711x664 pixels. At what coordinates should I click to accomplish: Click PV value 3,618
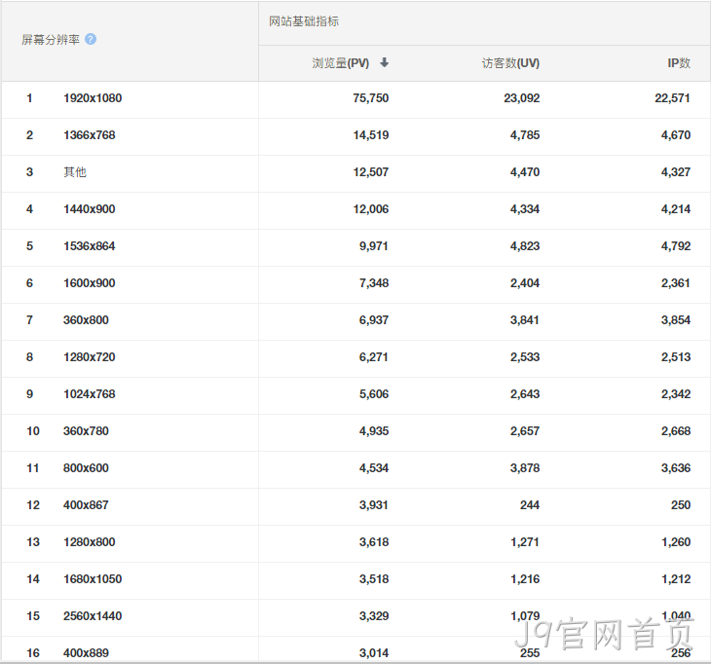point(374,542)
